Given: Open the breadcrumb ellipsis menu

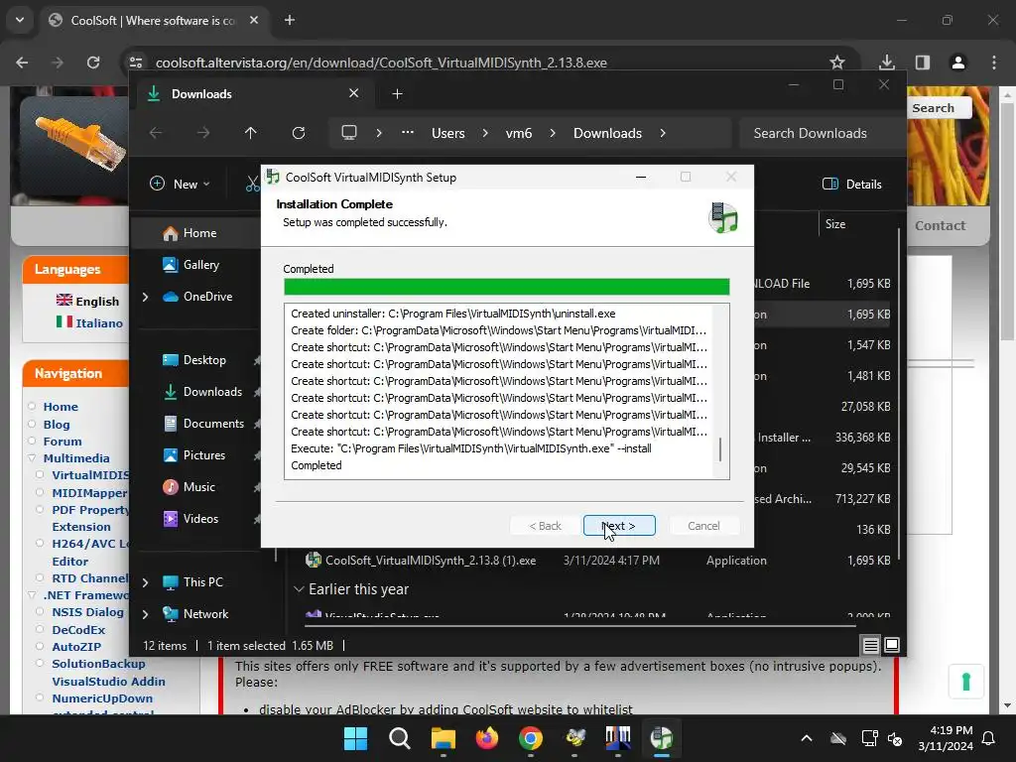Looking at the screenshot, I should click(408, 133).
